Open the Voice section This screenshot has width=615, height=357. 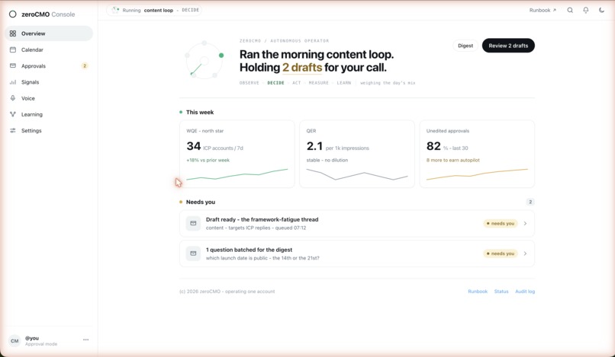coord(49,98)
